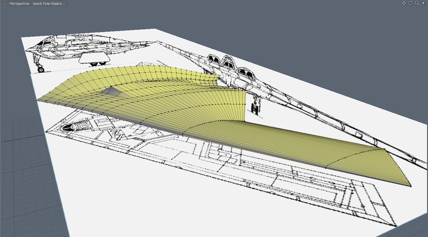Open the Gooch Tone Shading dropdown
This screenshot has width=428, height=237.
point(49,3)
